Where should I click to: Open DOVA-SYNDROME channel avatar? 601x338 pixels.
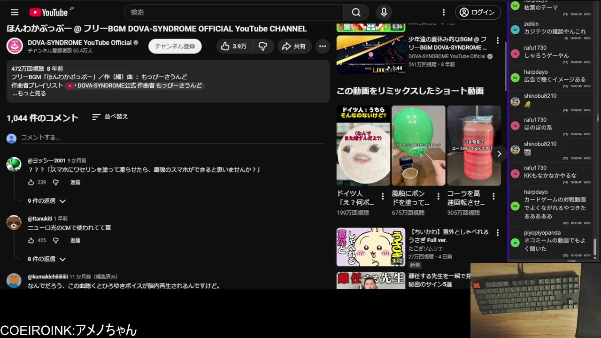(15, 46)
